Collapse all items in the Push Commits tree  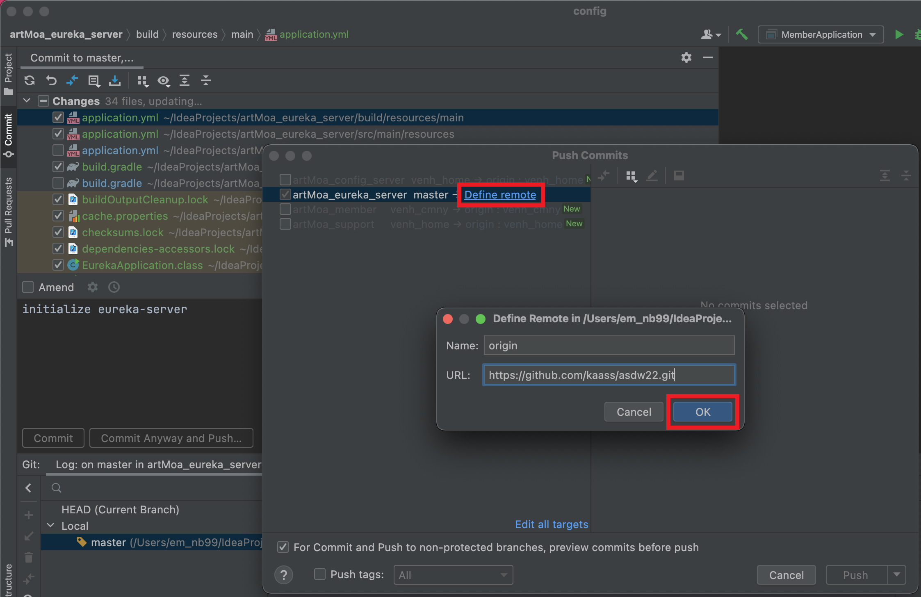tap(907, 175)
